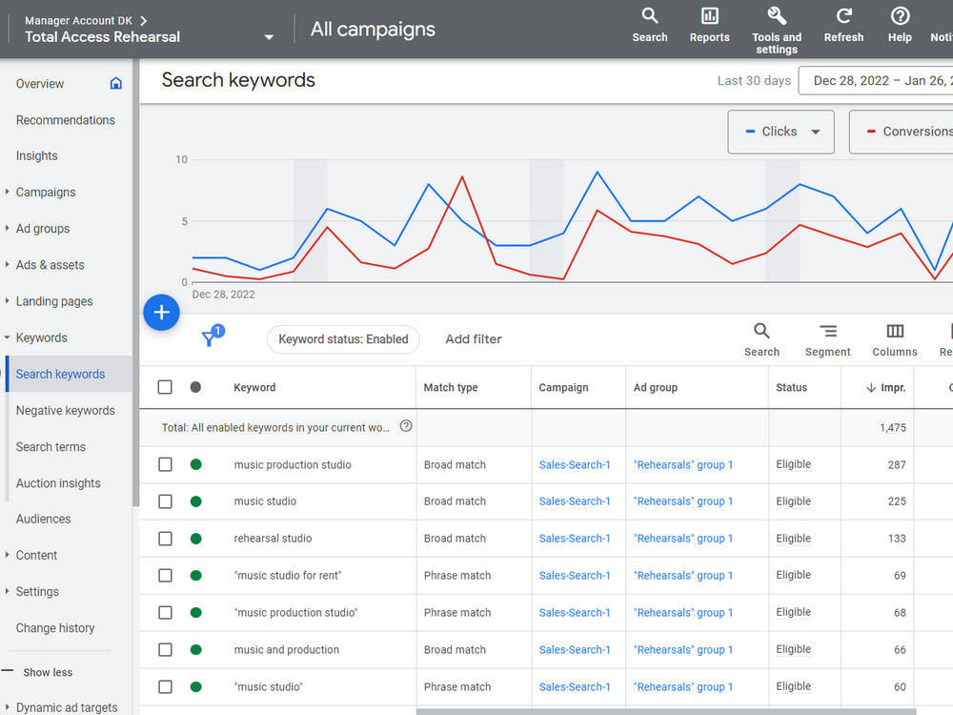The image size is (953, 715).
Task: Expand the Ad groups sidebar section
Action: coord(8,228)
